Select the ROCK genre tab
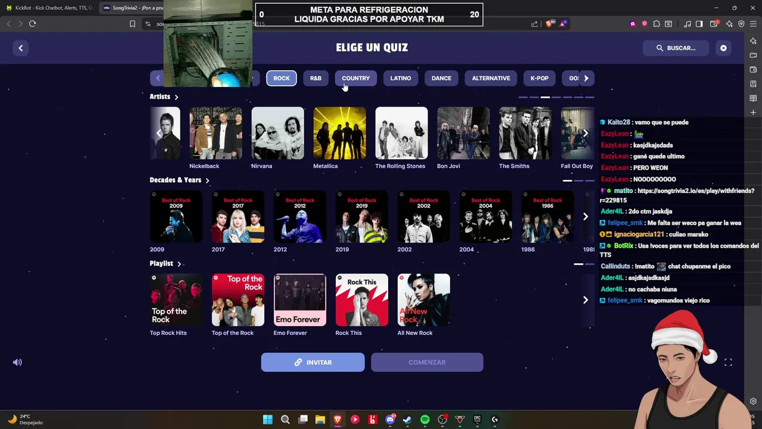This screenshot has width=762, height=429. click(282, 78)
